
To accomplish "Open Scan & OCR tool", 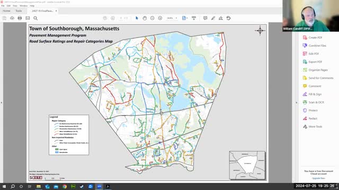I will [313, 102].
